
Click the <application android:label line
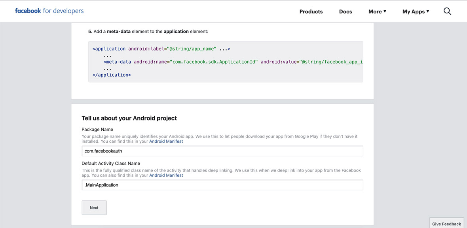point(161,49)
